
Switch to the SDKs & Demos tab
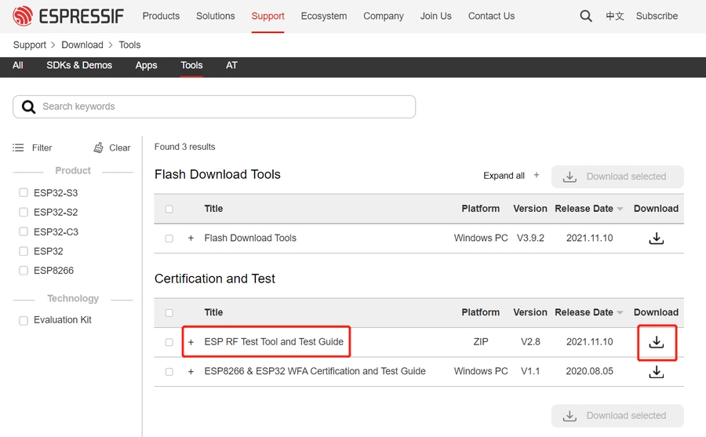[x=79, y=66]
